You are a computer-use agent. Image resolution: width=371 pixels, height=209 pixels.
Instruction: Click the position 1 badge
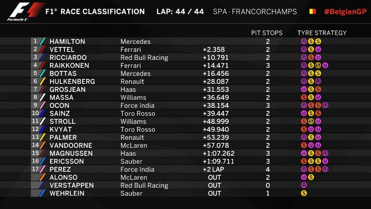point(35,42)
